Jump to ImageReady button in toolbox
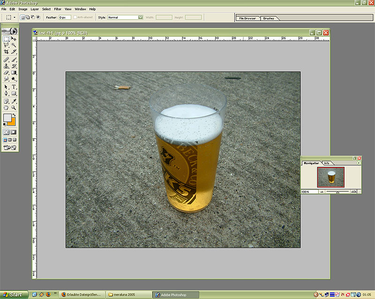Screen dimensions: 375x299 coord(10,148)
